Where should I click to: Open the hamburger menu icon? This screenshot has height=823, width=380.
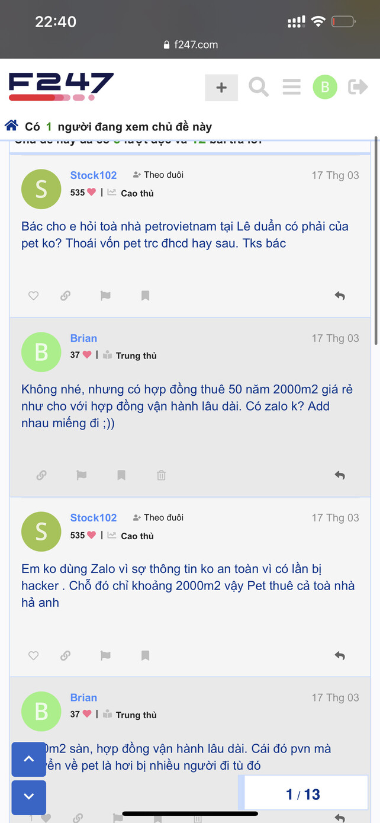[x=291, y=88]
